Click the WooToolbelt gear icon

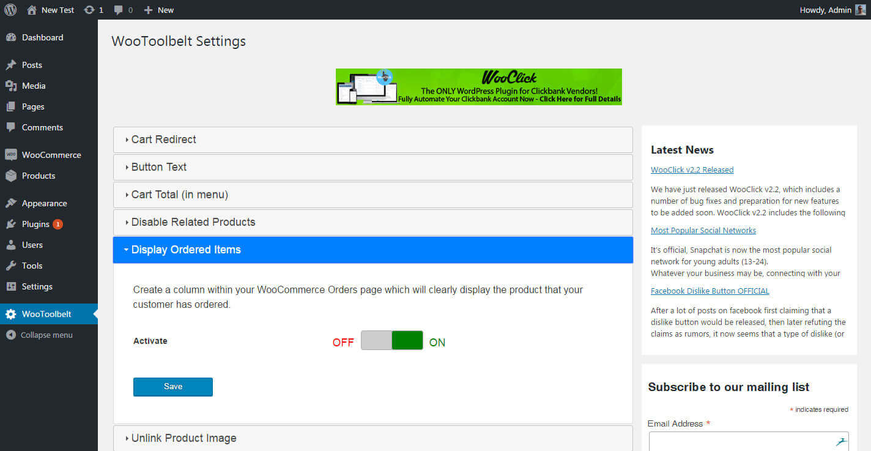(x=11, y=314)
